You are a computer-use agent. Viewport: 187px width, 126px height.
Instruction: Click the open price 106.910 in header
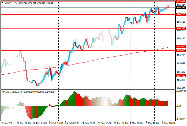(23, 3)
